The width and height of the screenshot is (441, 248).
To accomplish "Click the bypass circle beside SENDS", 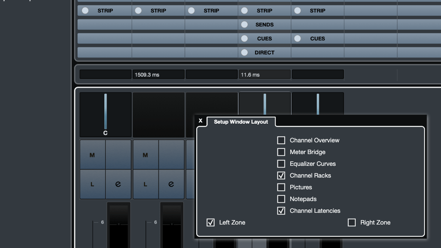I will (x=244, y=25).
